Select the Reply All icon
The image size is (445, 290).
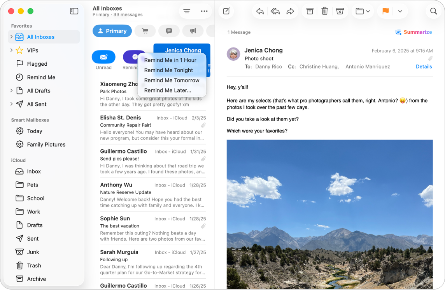pyautogui.click(x=275, y=11)
